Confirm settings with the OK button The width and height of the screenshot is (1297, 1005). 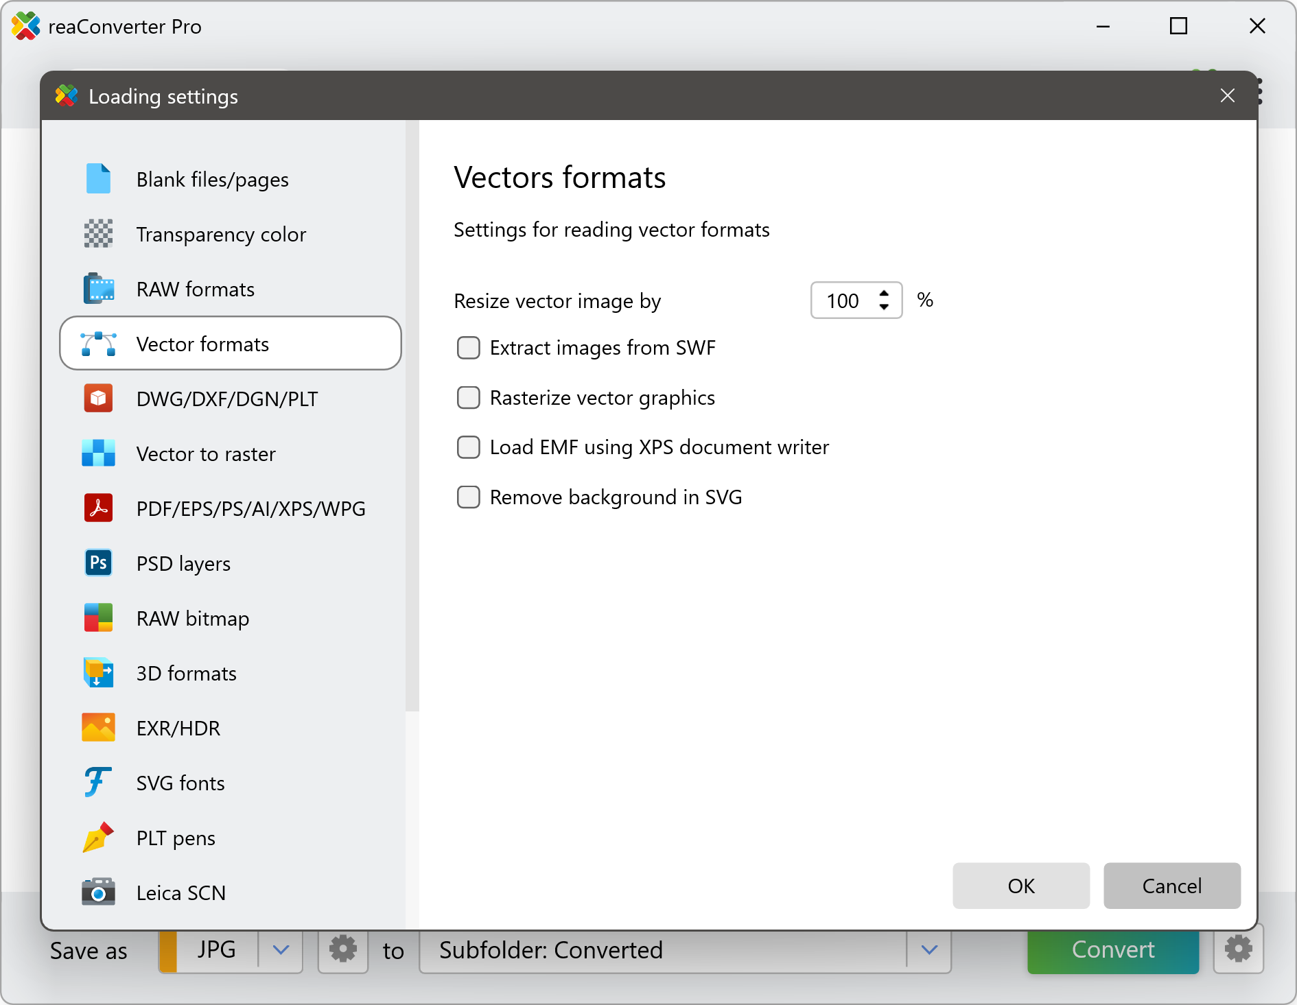point(1020,886)
